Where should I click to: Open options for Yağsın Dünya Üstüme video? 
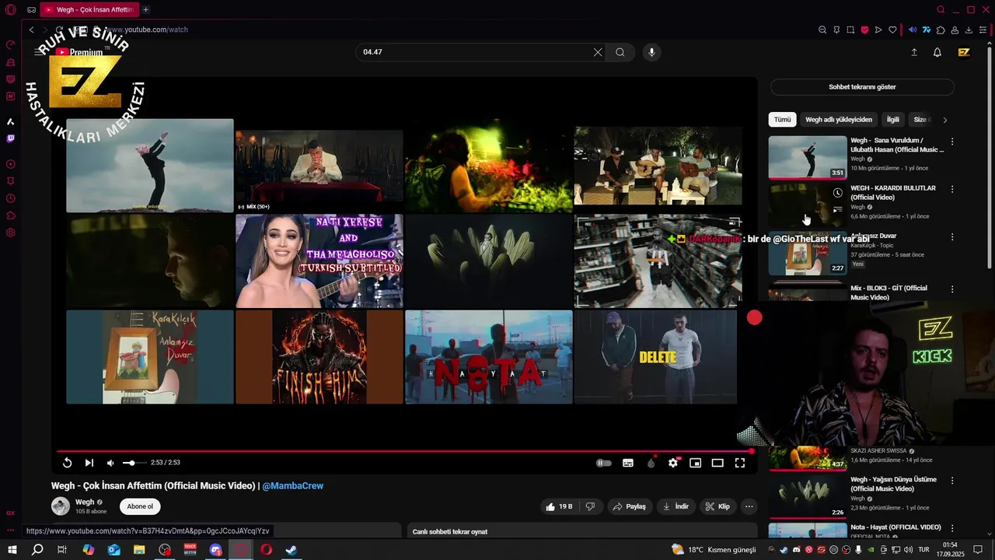click(952, 481)
